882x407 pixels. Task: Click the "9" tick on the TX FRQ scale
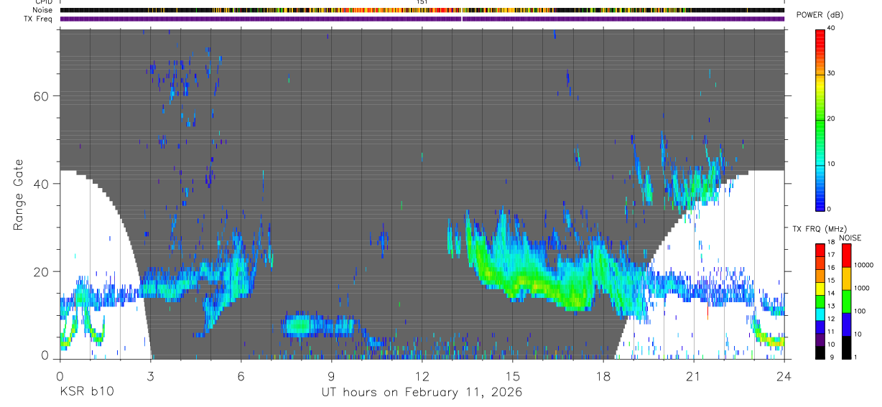pyautogui.click(x=832, y=357)
